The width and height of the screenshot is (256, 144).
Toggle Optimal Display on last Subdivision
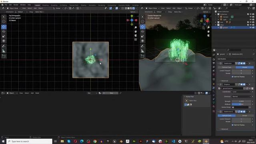click(x=232, y=125)
